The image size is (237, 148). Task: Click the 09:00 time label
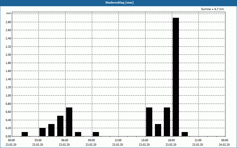[92, 140]
